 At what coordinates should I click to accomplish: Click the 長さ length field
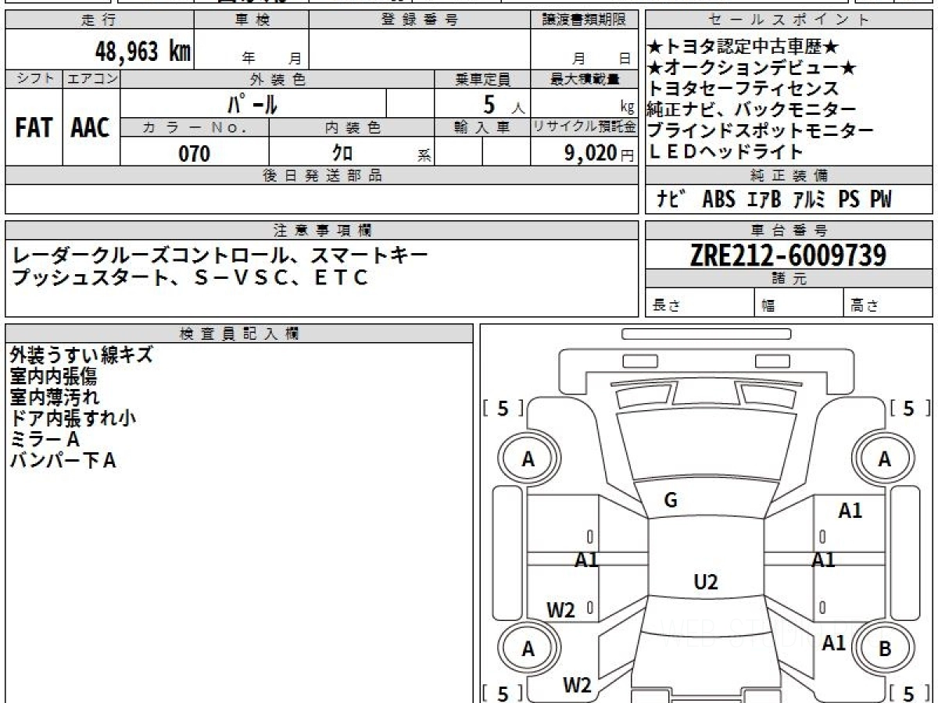pyautogui.click(x=700, y=303)
